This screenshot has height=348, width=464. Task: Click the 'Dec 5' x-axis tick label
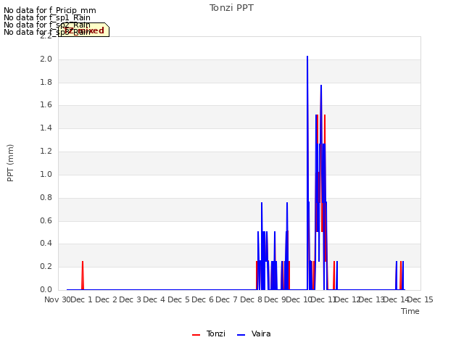179,299
